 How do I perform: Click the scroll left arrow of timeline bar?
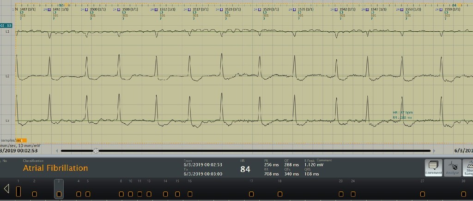click(x=57, y=151)
